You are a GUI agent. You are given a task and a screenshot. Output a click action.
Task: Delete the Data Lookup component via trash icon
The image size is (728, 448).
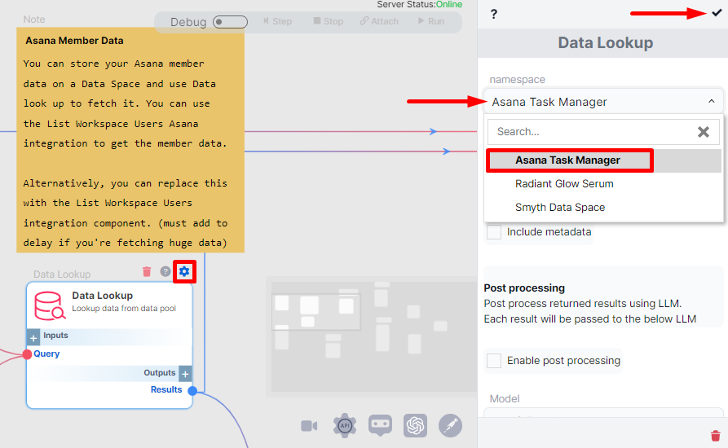(x=147, y=271)
